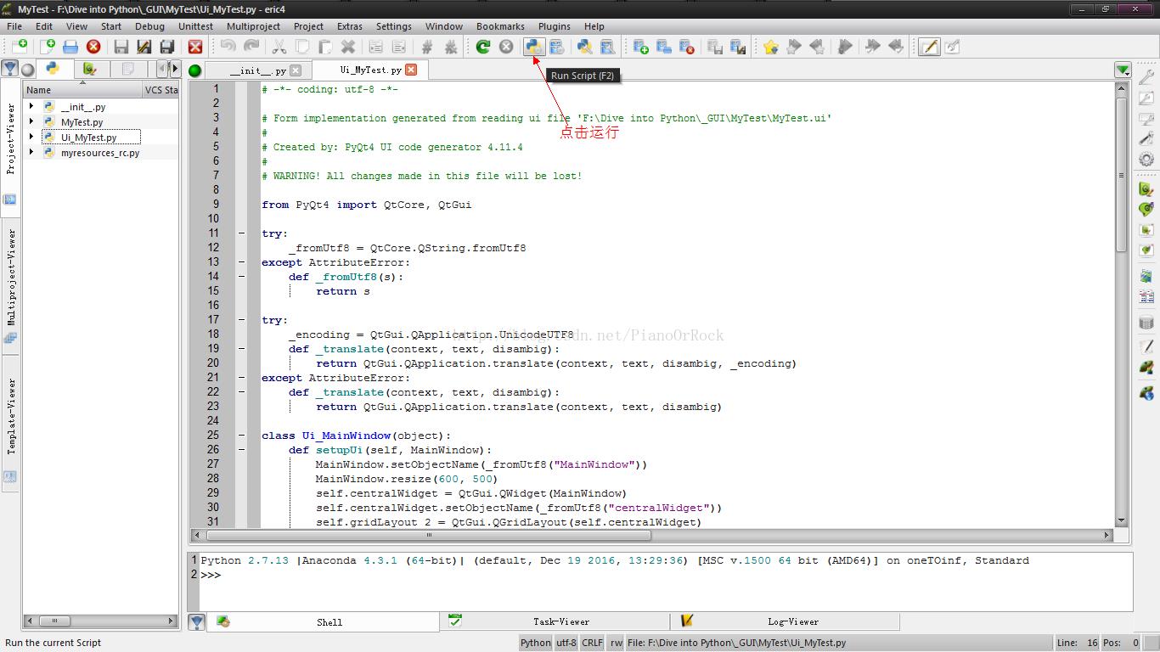Image resolution: width=1160 pixels, height=652 pixels.
Task: Open the Project menu
Action: [x=308, y=26]
